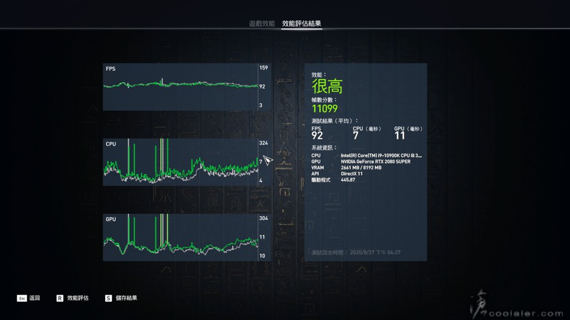
Task: Select the 很高 performance rating text
Action: click(x=327, y=87)
